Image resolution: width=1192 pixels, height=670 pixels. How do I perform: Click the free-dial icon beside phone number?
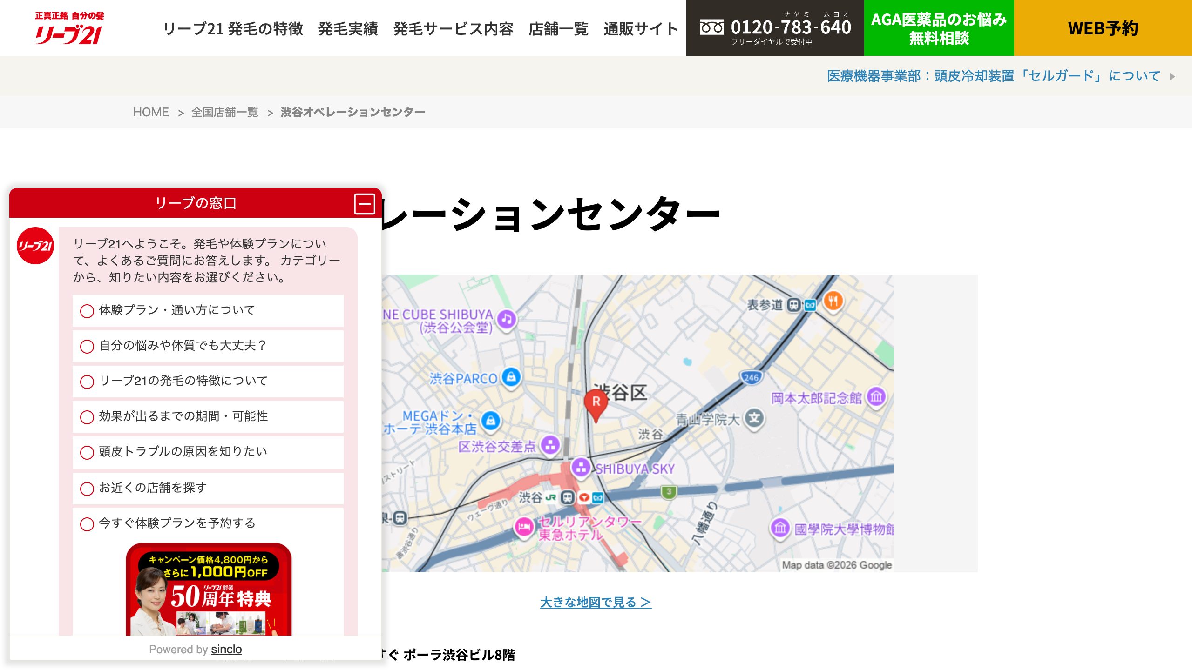tap(711, 27)
